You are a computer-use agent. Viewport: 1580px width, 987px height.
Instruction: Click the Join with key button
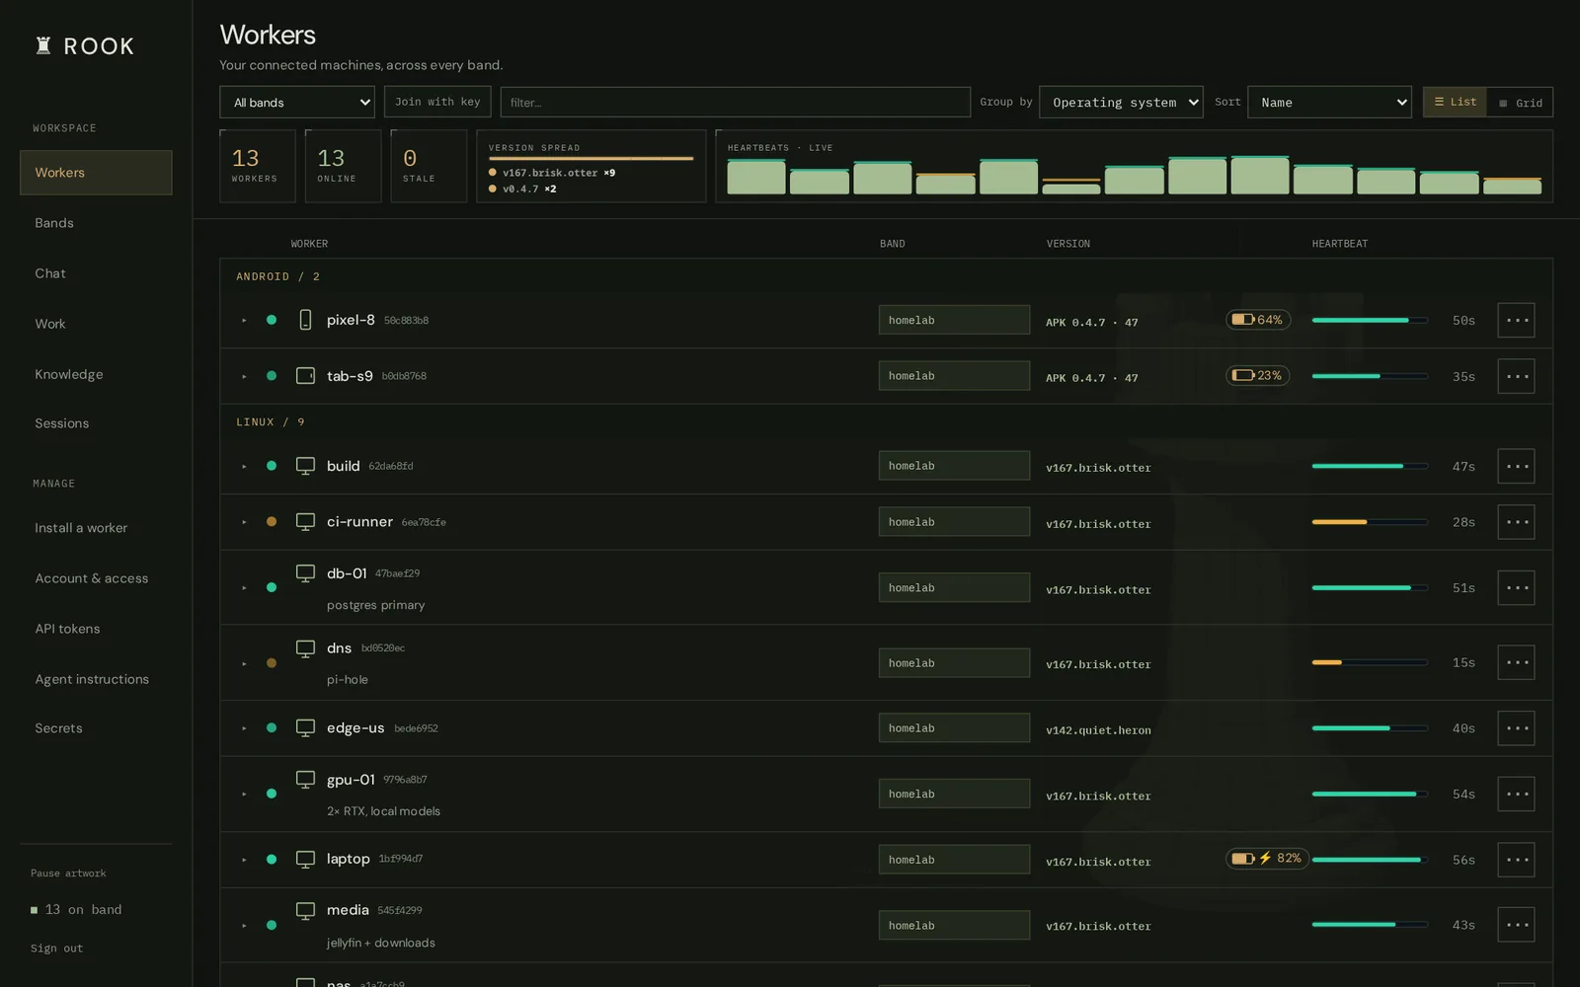point(437,102)
